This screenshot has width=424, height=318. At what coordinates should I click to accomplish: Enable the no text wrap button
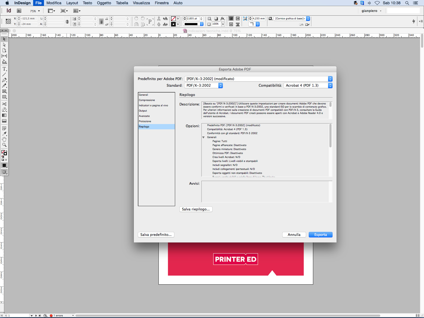(x=231, y=19)
